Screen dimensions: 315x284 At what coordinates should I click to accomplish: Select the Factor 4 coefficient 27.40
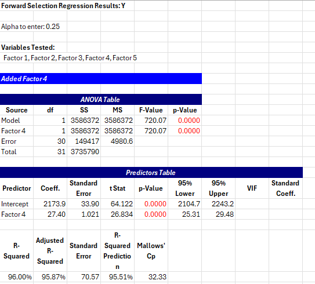[50, 214]
